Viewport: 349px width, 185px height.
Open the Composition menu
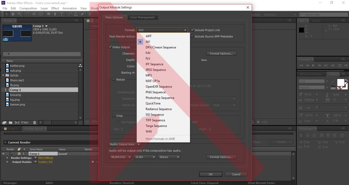tap(28, 8)
